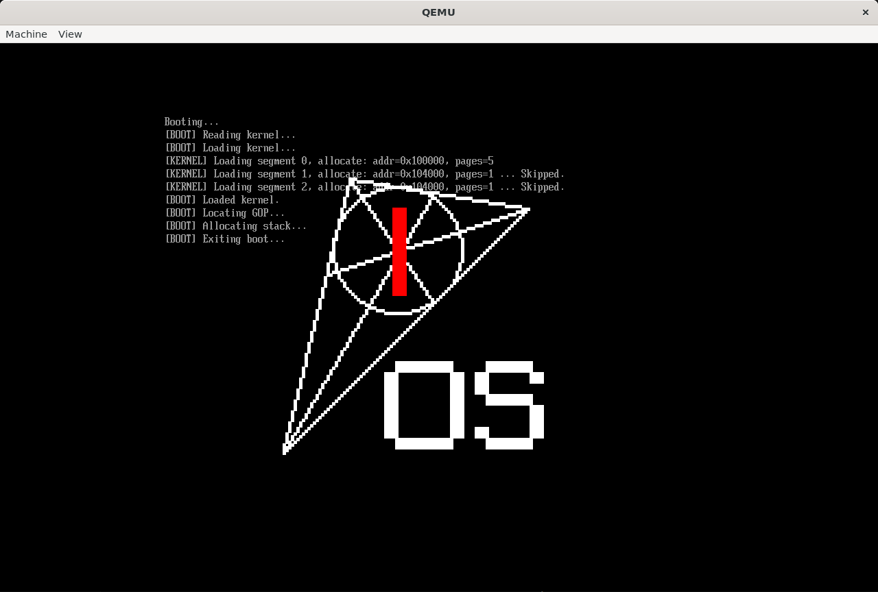Click the right-hand tip of triangle logo
878x592 pixels.
pos(525,210)
